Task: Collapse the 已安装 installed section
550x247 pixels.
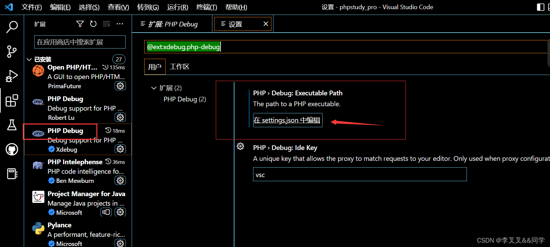Action: click(30, 59)
